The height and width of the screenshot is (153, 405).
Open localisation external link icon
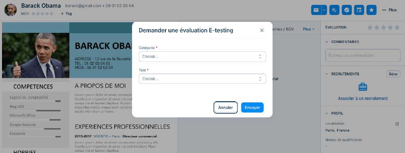click(397, 124)
